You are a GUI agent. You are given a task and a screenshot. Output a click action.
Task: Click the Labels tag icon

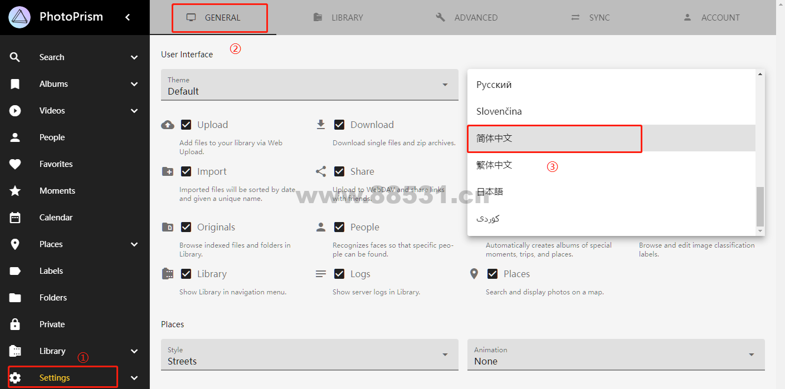pos(15,271)
